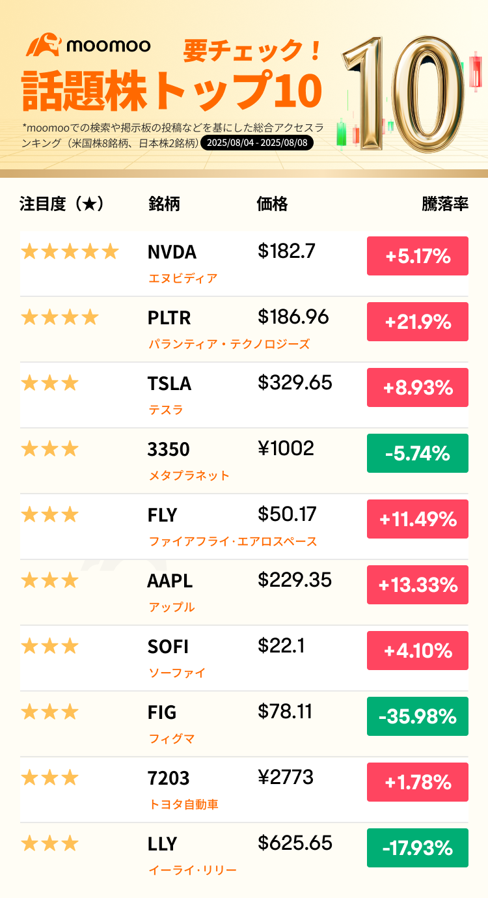
Task: Click the 騰落率 column header
Action: (x=445, y=204)
